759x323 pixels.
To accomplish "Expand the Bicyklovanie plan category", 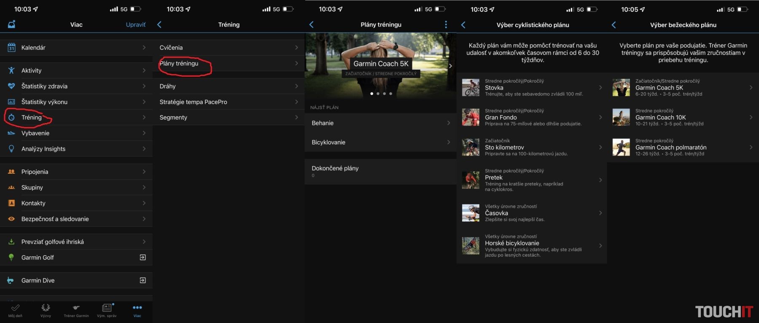I will pos(380,143).
